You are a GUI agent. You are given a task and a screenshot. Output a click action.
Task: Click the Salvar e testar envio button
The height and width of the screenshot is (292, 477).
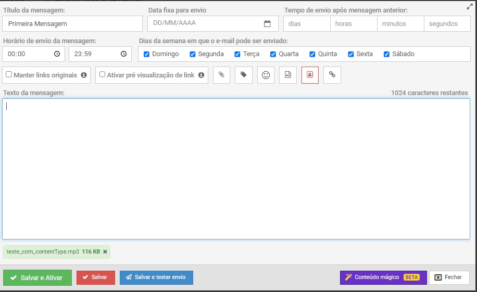click(156, 277)
